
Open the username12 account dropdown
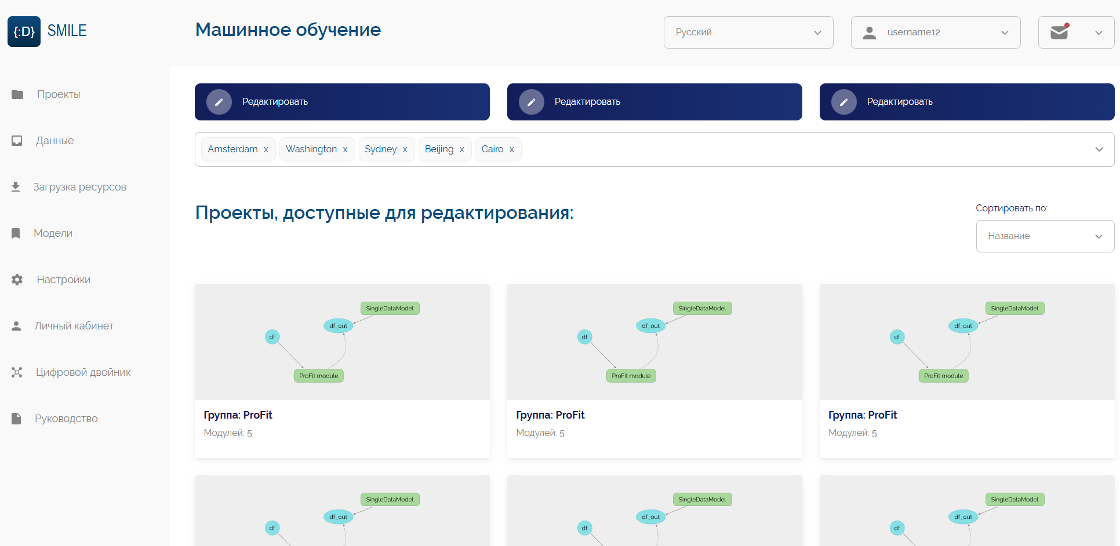point(936,32)
